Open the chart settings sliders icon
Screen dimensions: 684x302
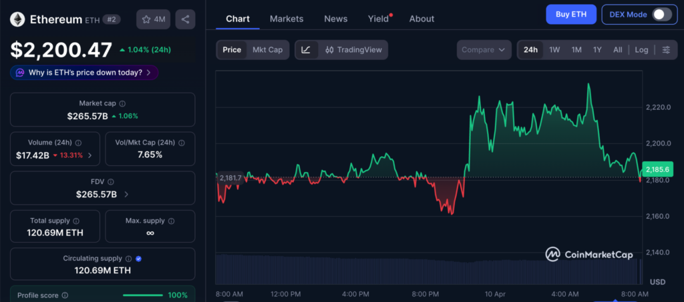pyautogui.click(x=665, y=50)
